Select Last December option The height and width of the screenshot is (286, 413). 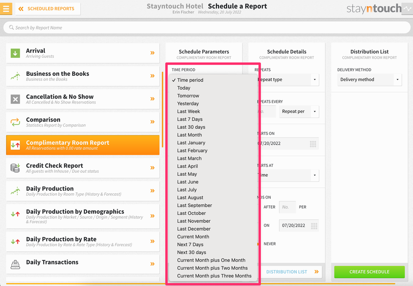coord(193,229)
